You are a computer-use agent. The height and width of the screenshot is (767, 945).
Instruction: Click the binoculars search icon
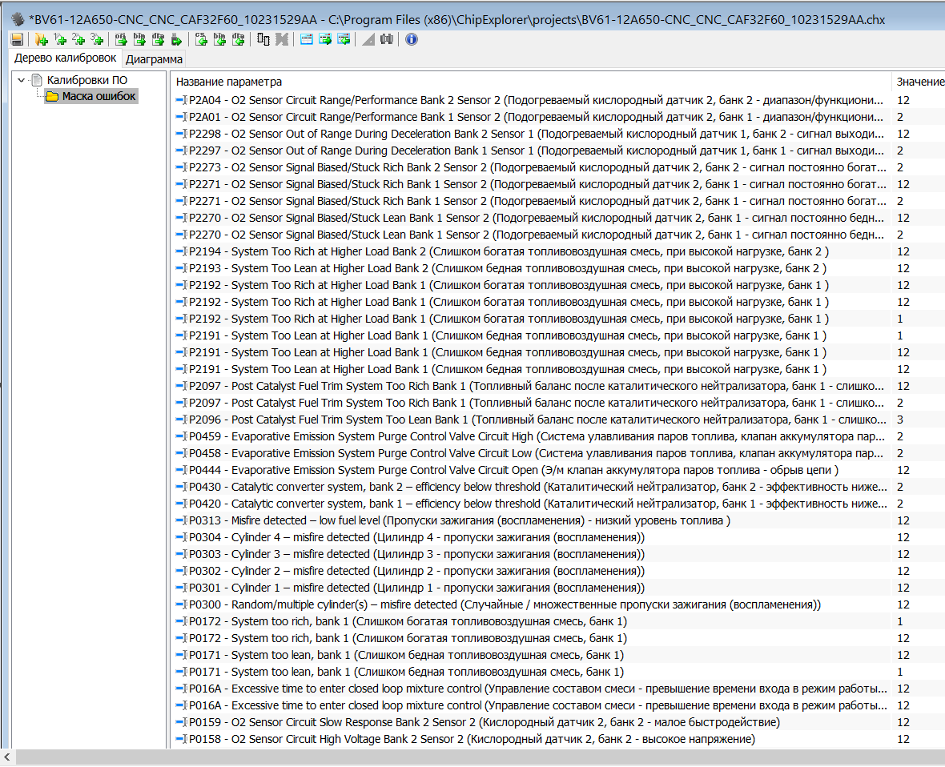[x=387, y=39]
